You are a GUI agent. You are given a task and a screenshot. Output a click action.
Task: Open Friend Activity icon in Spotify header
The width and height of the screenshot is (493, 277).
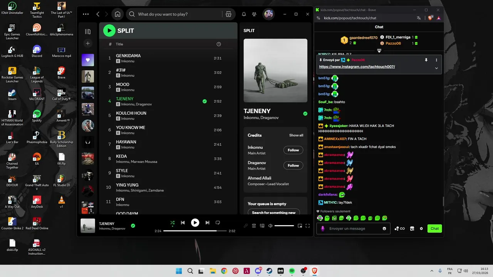tap(254, 14)
